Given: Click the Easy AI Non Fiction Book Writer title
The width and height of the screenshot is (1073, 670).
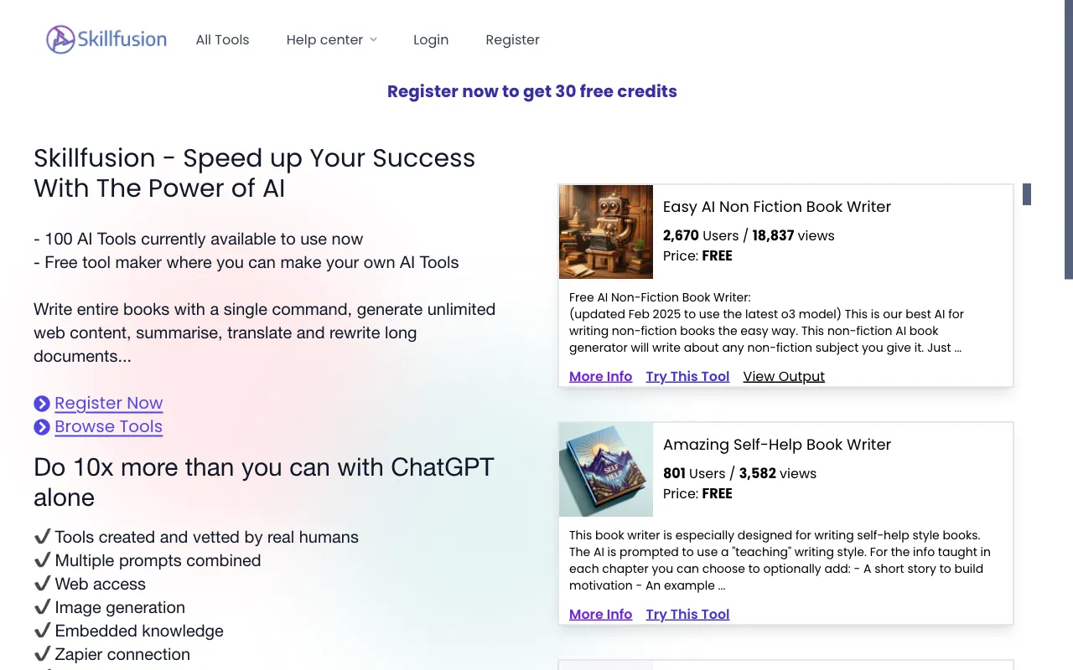Looking at the screenshot, I should (x=777, y=207).
